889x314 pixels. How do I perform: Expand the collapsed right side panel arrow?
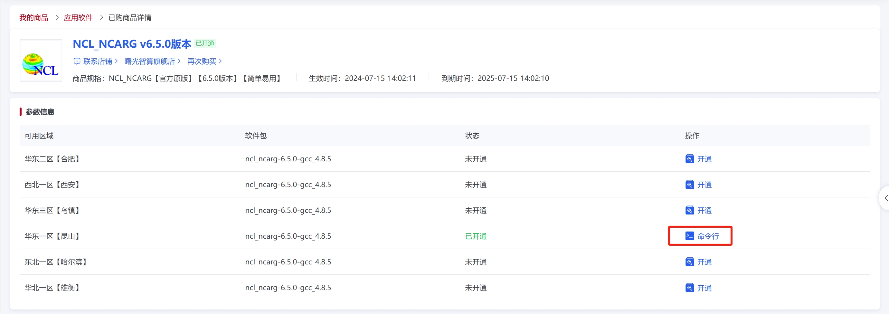point(885,198)
